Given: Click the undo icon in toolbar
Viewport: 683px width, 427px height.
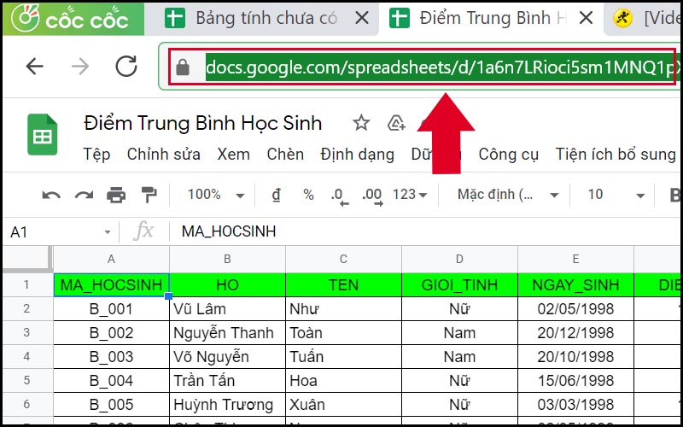Looking at the screenshot, I should 51,195.
